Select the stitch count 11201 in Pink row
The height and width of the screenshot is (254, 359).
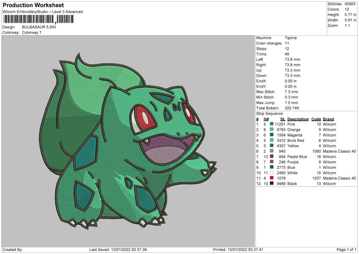coord(280,124)
